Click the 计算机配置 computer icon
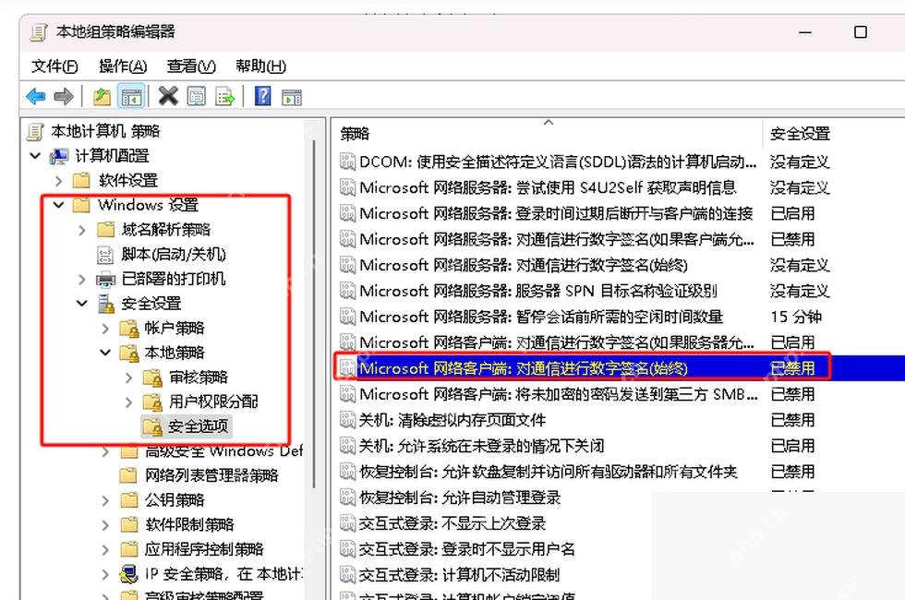905x600 pixels. click(x=59, y=156)
